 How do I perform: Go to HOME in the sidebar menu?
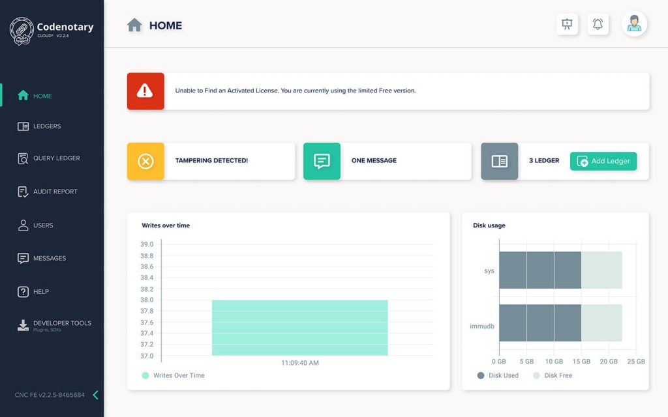(x=42, y=96)
